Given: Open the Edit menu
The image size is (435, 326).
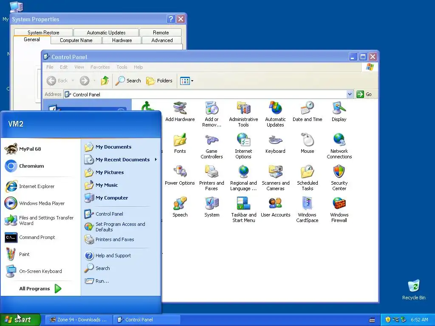Looking at the screenshot, I should point(64,67).
